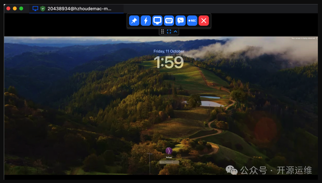The image size is (322, 183).
Task: End the session with red X button
Action: (x=204, y=20)
